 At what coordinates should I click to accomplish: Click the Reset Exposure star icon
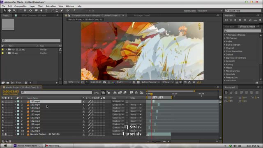tap(194, 82)
